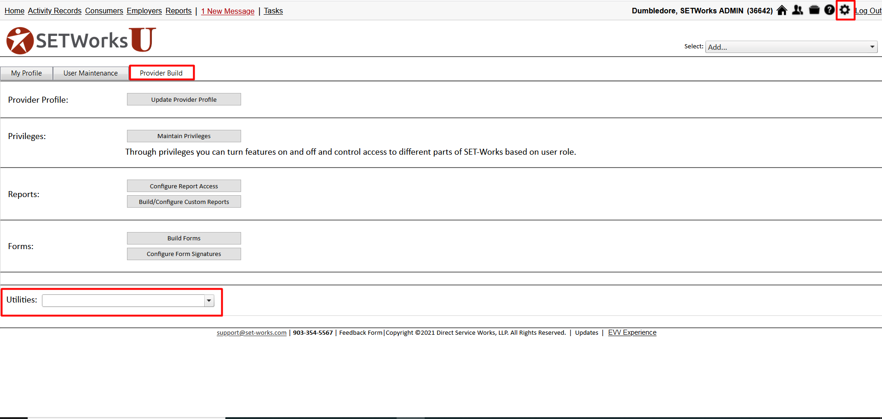
Task: Click the 'Provider Profile:' section label
Action: coord(38,100)
